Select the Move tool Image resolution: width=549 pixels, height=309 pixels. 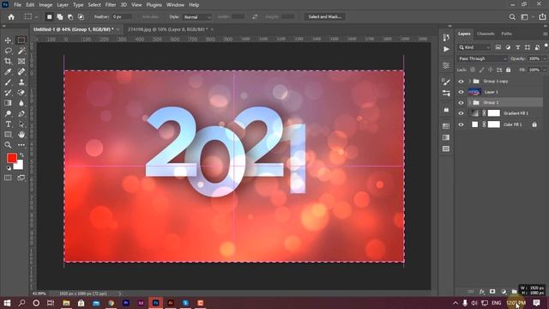[8, 40]
